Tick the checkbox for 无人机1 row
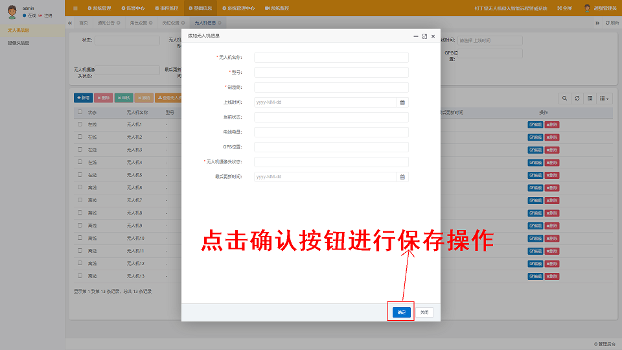Image resolution: width=622 pixels, height=350 pixels. point(80,124)
